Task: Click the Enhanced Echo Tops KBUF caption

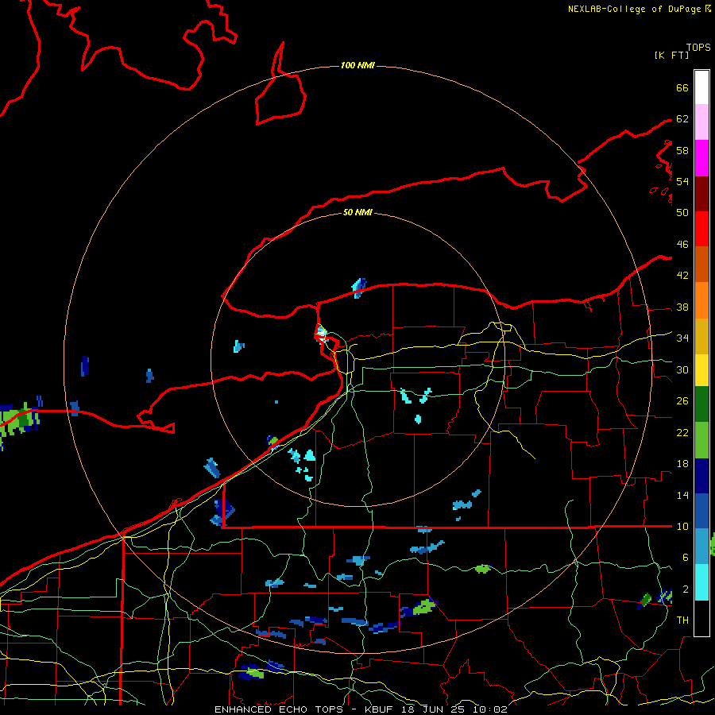Action: click(361, 709)
